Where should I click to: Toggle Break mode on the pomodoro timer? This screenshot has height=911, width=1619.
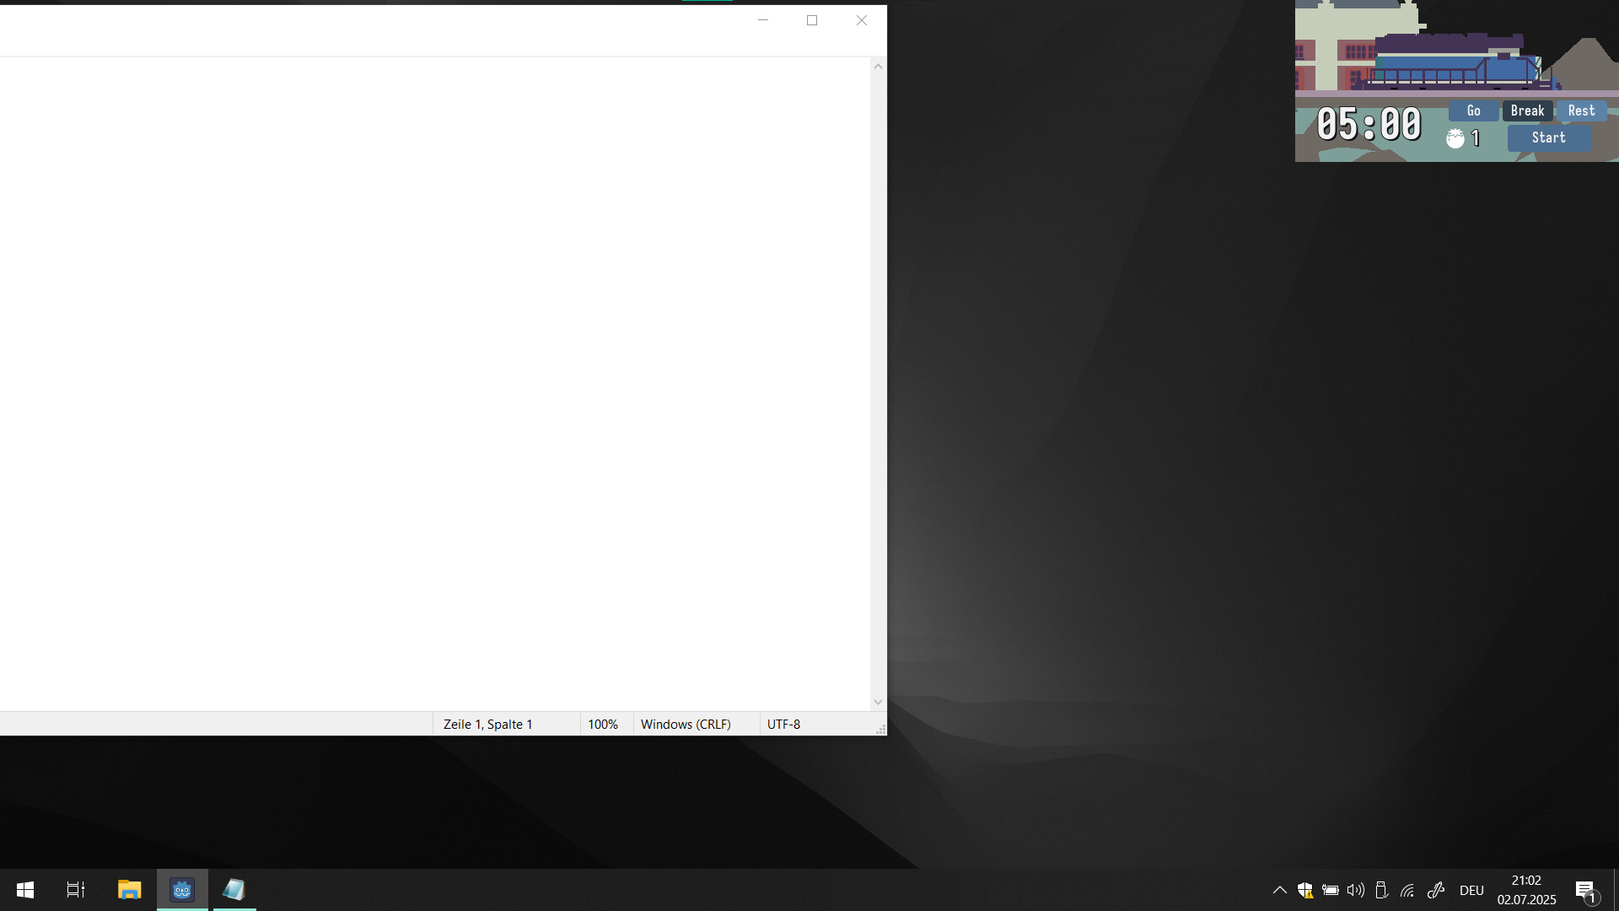point(1527,111)
